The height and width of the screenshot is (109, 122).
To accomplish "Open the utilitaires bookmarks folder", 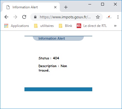I will point(44,26).
